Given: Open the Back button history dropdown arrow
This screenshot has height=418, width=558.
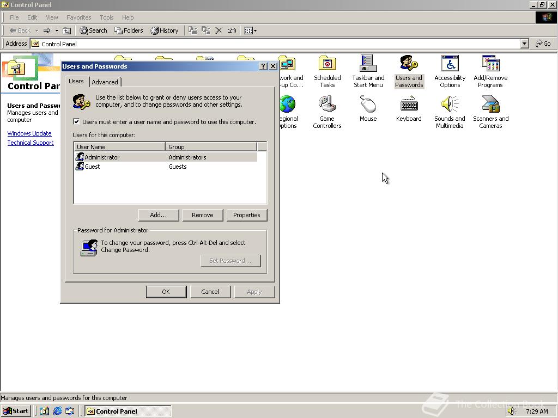Looking at the screenshot, I should pyautogui.click(x=37, y=30).
